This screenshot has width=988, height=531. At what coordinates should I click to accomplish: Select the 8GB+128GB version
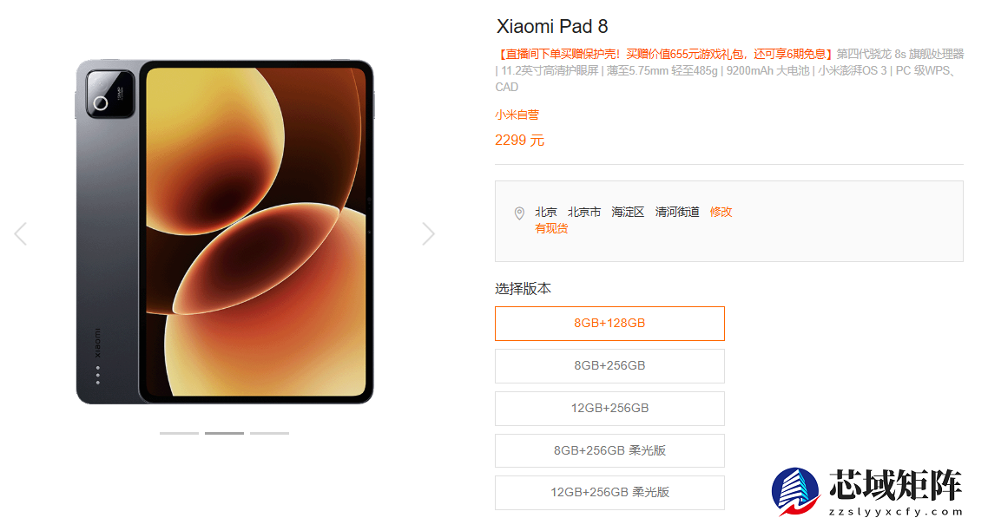pos(609,324)
